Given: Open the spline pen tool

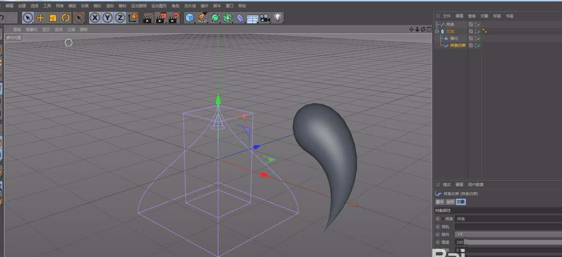Looking at the screenshot, I should pos(202,18).
